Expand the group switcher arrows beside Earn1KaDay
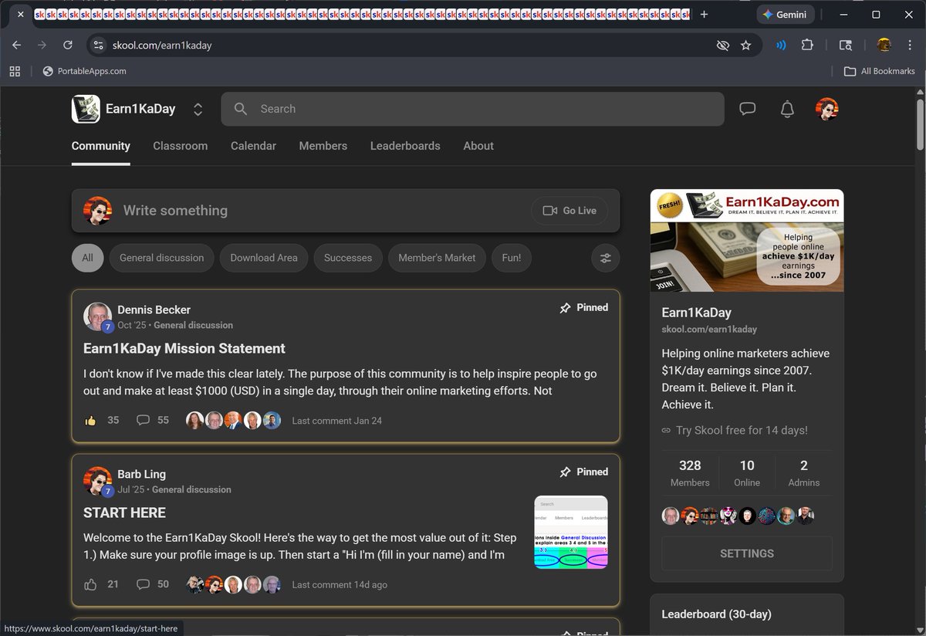 click(x=198, y=109)
